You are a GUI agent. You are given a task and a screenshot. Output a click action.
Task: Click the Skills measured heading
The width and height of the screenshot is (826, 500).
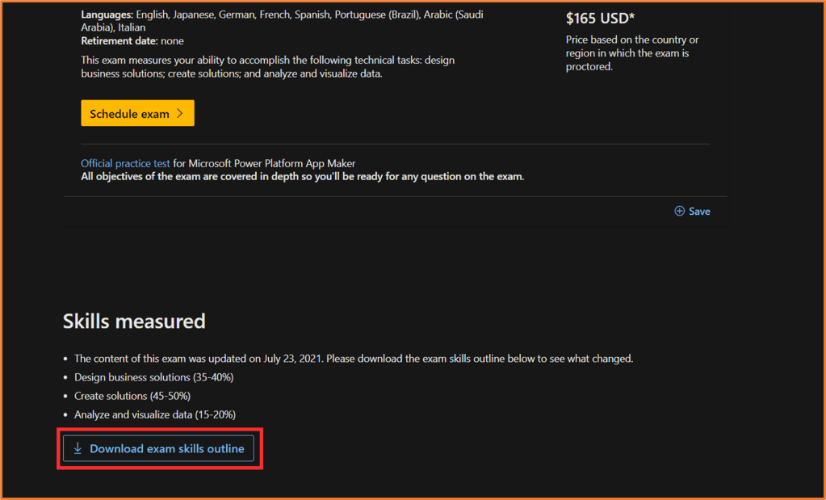[134, 321]
